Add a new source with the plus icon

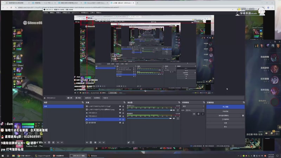point(87,143)
